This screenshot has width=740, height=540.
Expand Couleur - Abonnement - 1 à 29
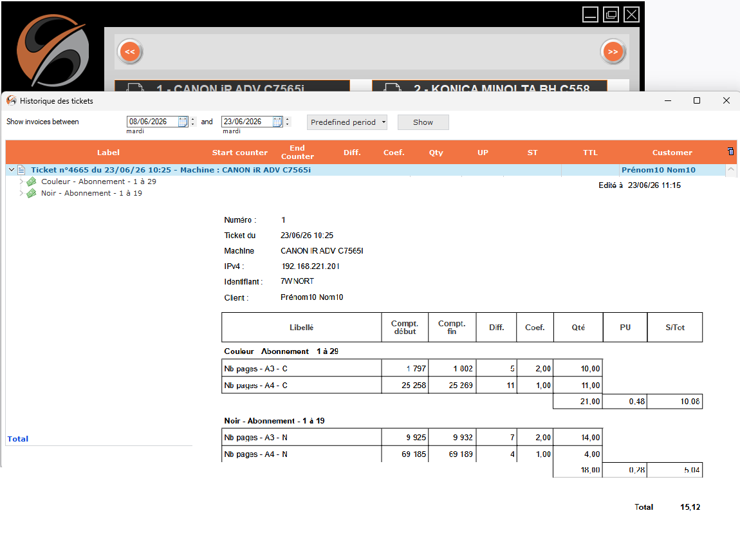(x=21, y=182)
